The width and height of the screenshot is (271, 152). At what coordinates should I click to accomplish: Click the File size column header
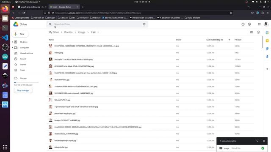coord(238,40)
